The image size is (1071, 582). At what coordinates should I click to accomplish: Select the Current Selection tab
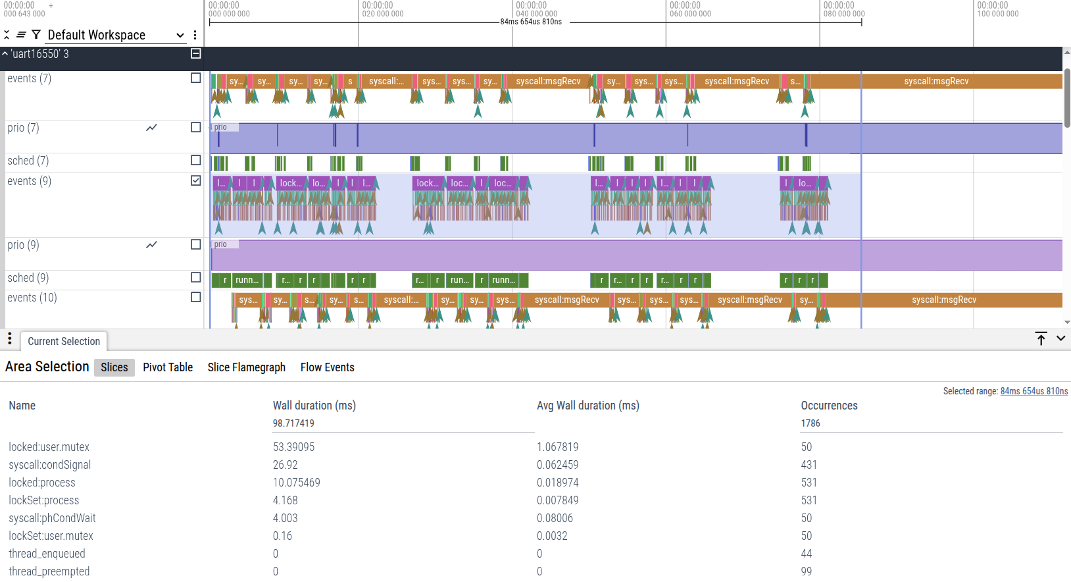click(64, 341)
